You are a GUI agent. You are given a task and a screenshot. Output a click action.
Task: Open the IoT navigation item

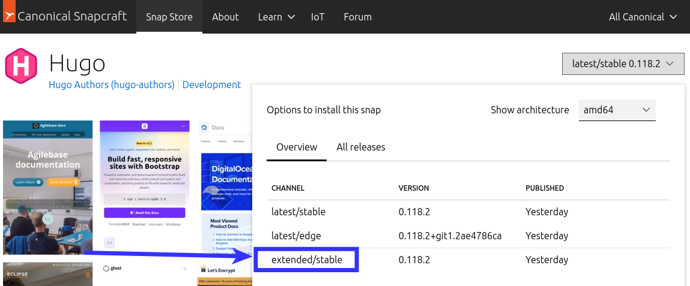[318, 17]
